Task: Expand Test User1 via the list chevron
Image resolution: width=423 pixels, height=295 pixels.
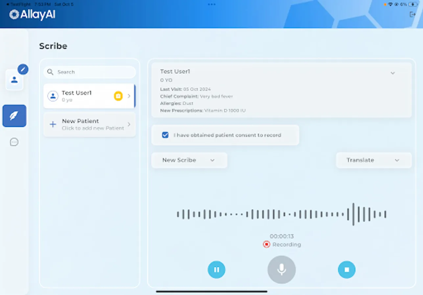Action: click(x=129, y=96)
